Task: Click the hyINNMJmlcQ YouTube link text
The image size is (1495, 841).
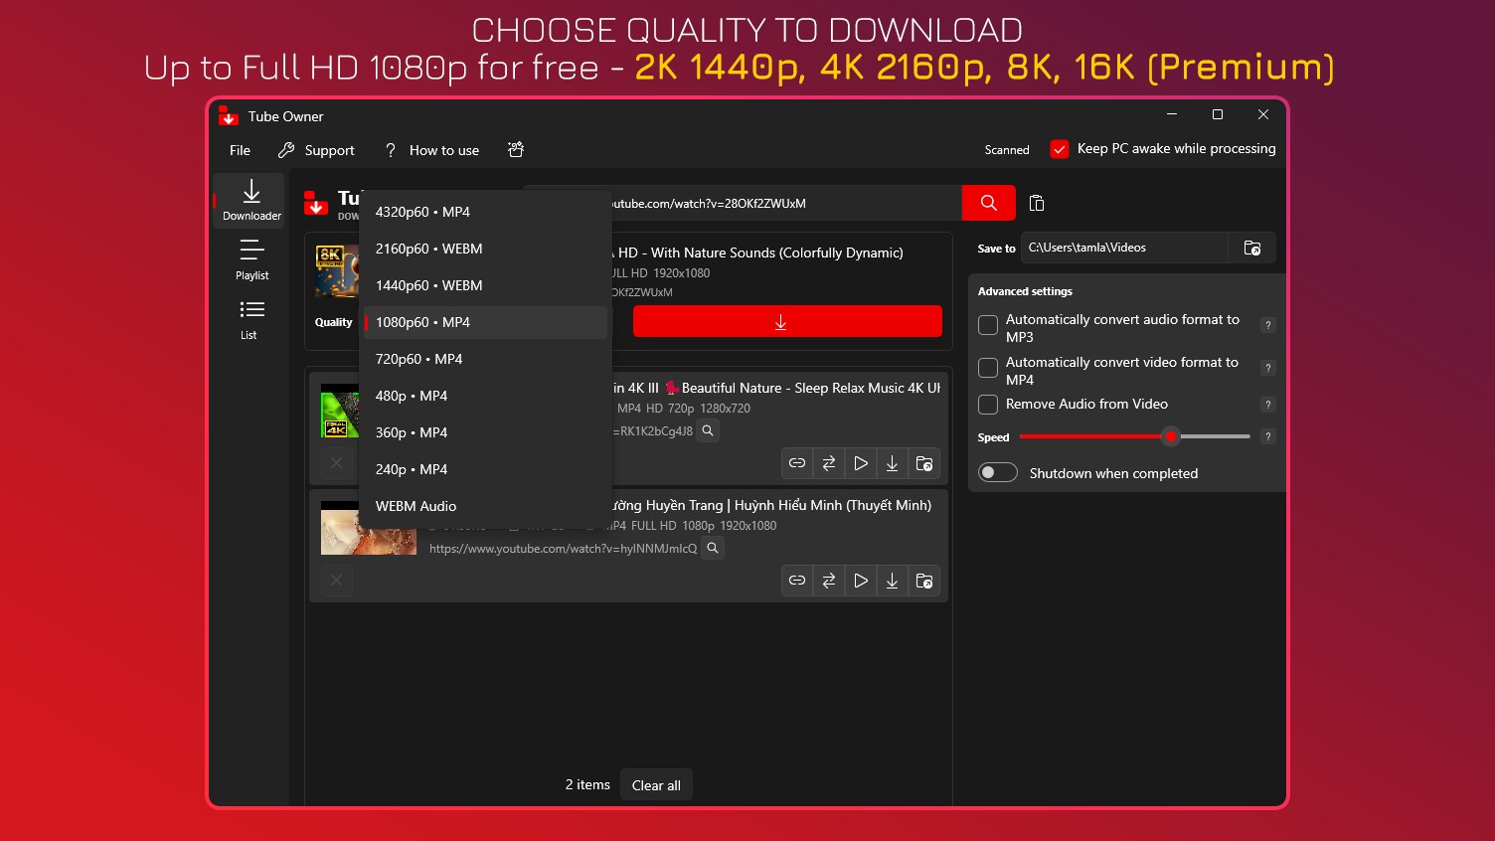Action: coord(563,549)
